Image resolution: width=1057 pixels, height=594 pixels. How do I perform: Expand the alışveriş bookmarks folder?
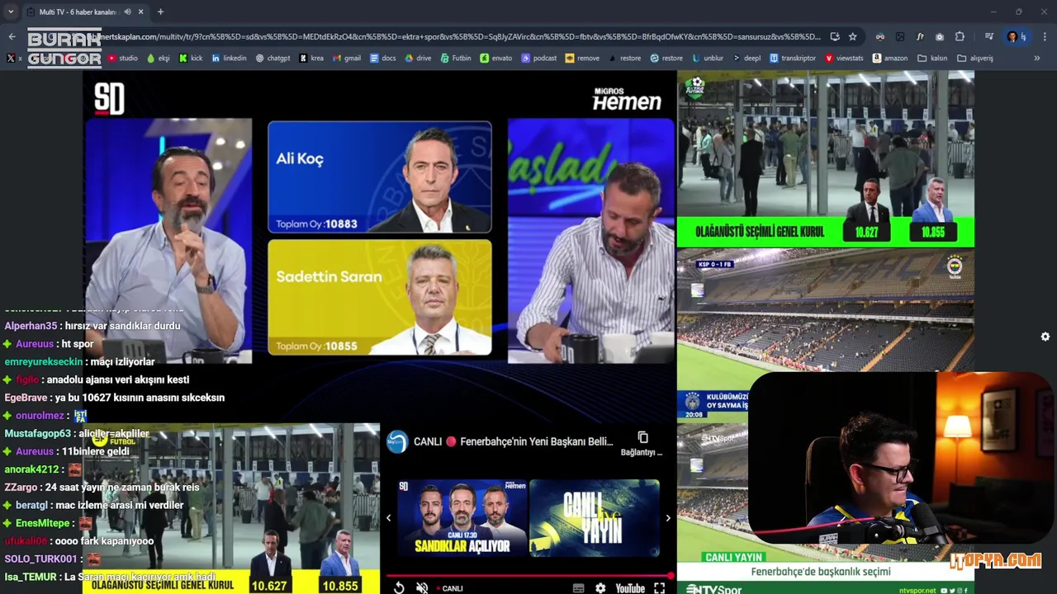pyautogui.click(x=974, y=59)
